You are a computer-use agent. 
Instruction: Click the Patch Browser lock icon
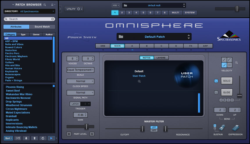52,5
